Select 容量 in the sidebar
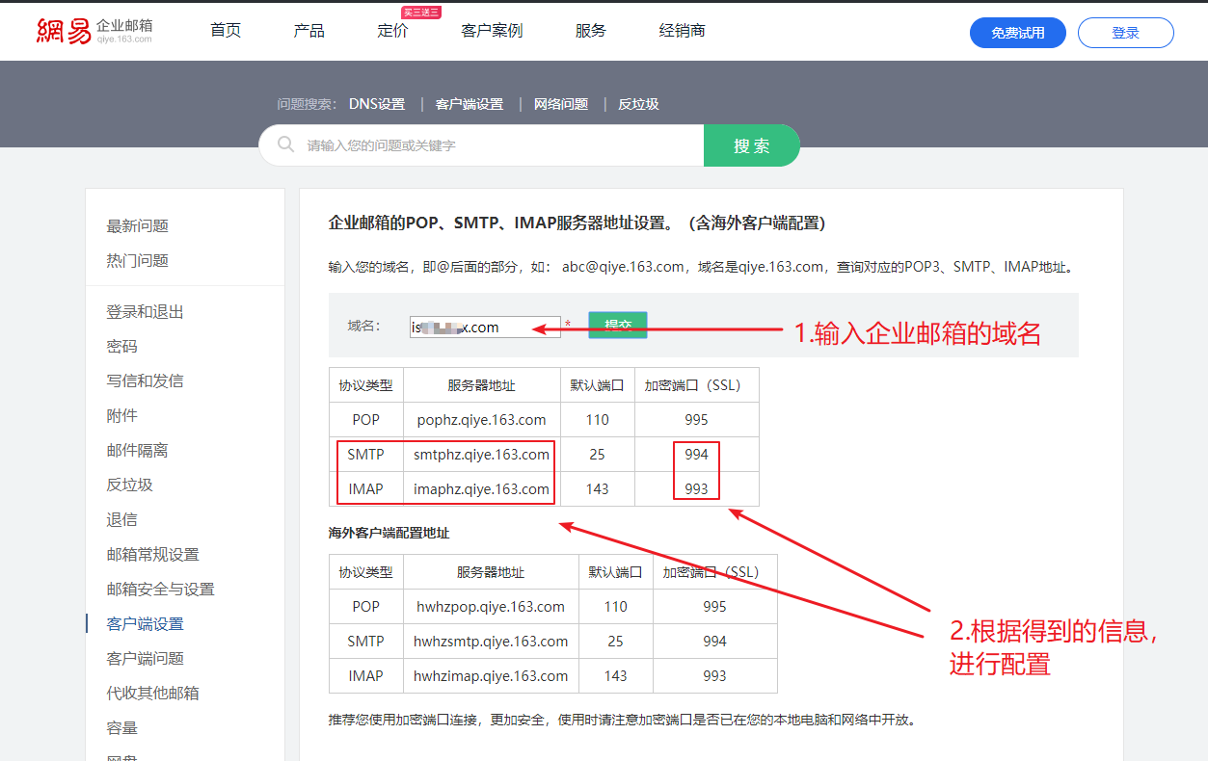The height and width of the screenshot is (761, 1208). [122, 728]
